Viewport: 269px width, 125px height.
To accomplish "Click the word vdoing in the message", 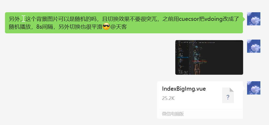I will (214, 19).
